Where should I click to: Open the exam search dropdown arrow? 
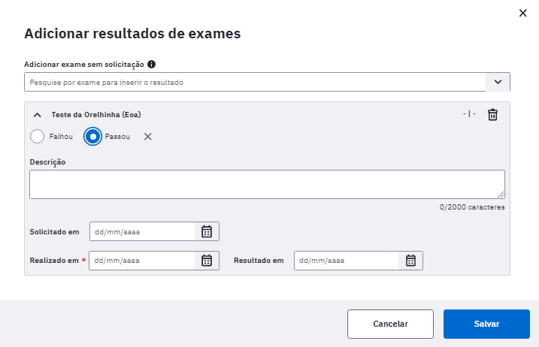pos(498,82)
